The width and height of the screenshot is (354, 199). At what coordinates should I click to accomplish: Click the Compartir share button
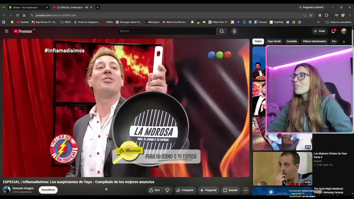click(185, 190)
